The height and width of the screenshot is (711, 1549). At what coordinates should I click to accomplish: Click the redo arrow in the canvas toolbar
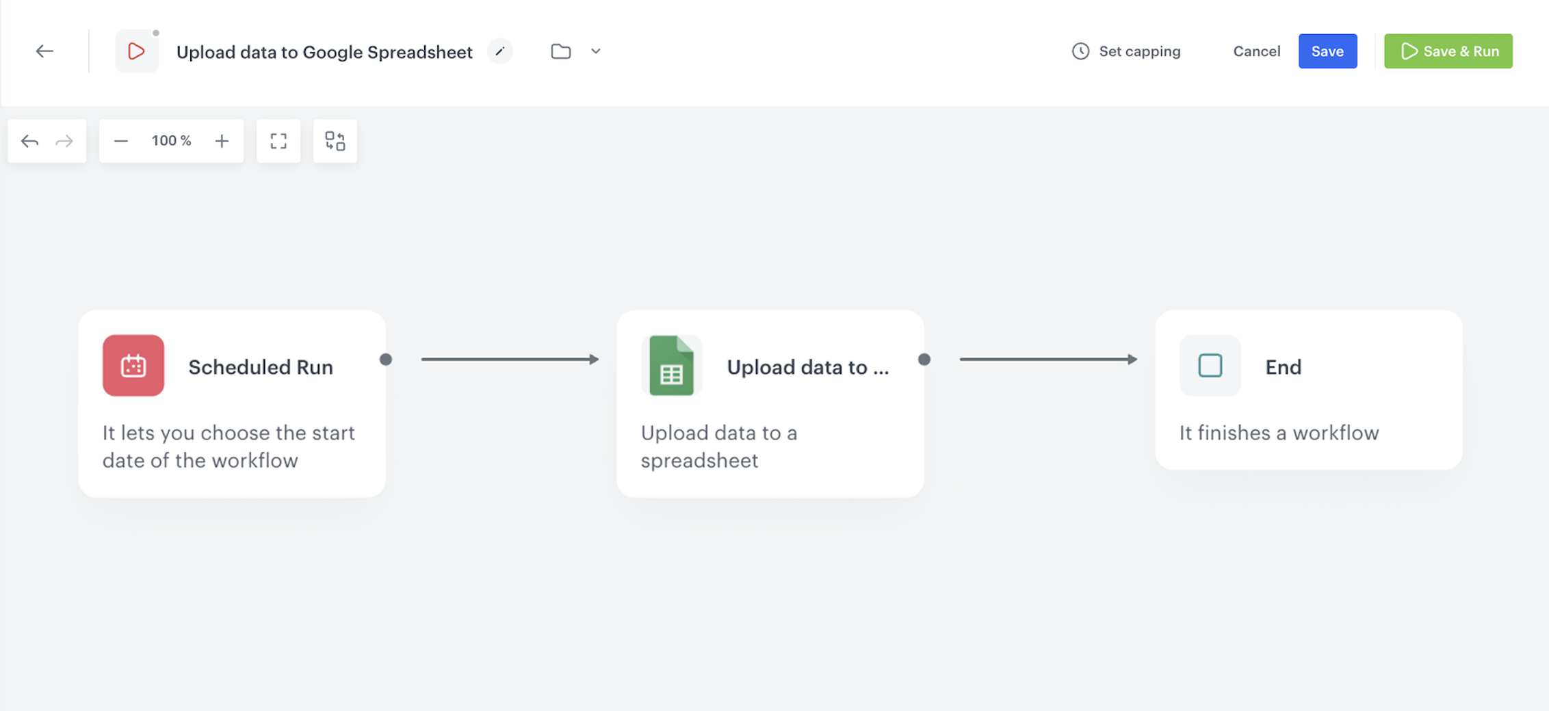pyautogui.click(x=64, y=141)
